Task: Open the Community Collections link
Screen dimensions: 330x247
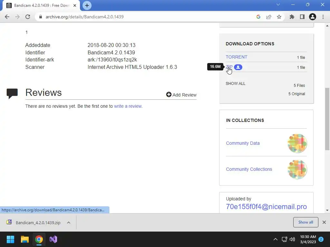Action: pos(249,169)
